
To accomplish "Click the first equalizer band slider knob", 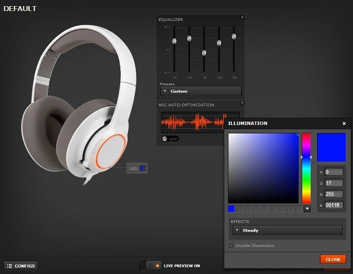I will pyautogui.click(x=174, y=41).
